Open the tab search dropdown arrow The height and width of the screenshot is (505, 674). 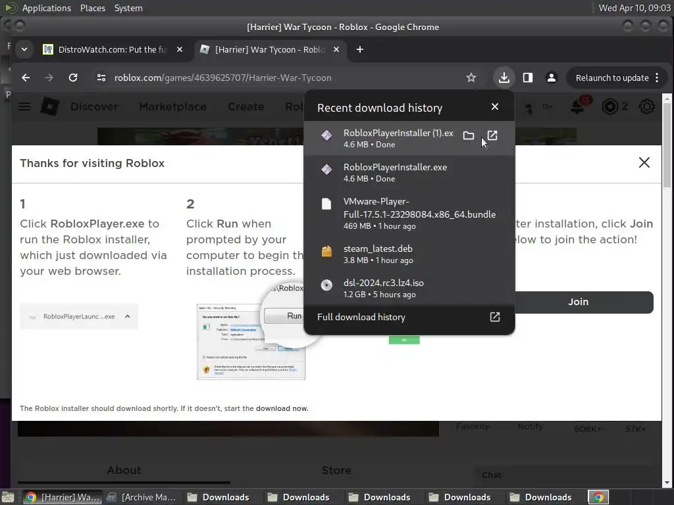[24, 49]
